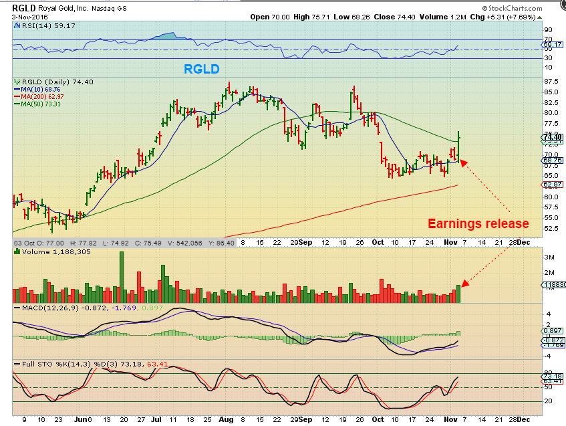566x426 pixels.
Task: Click the 59.17 RSI value tag
Action: coord(552,45)
